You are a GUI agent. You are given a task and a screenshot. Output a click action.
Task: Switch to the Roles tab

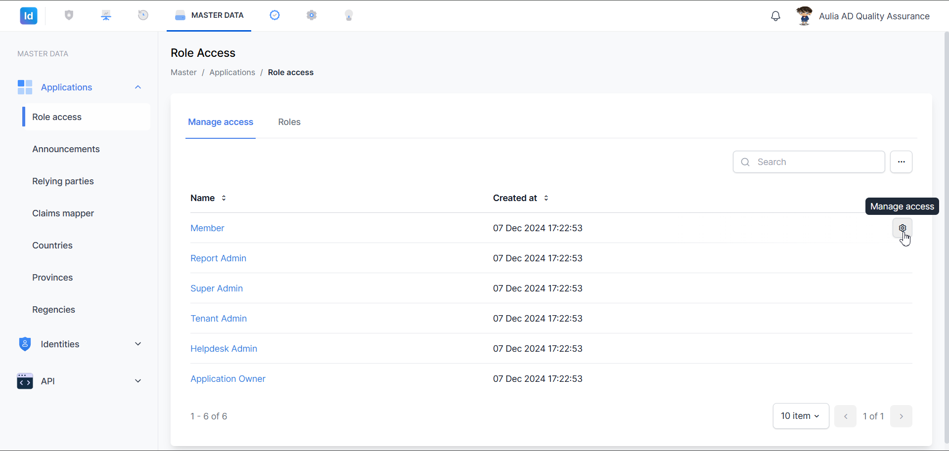point(289,122)
